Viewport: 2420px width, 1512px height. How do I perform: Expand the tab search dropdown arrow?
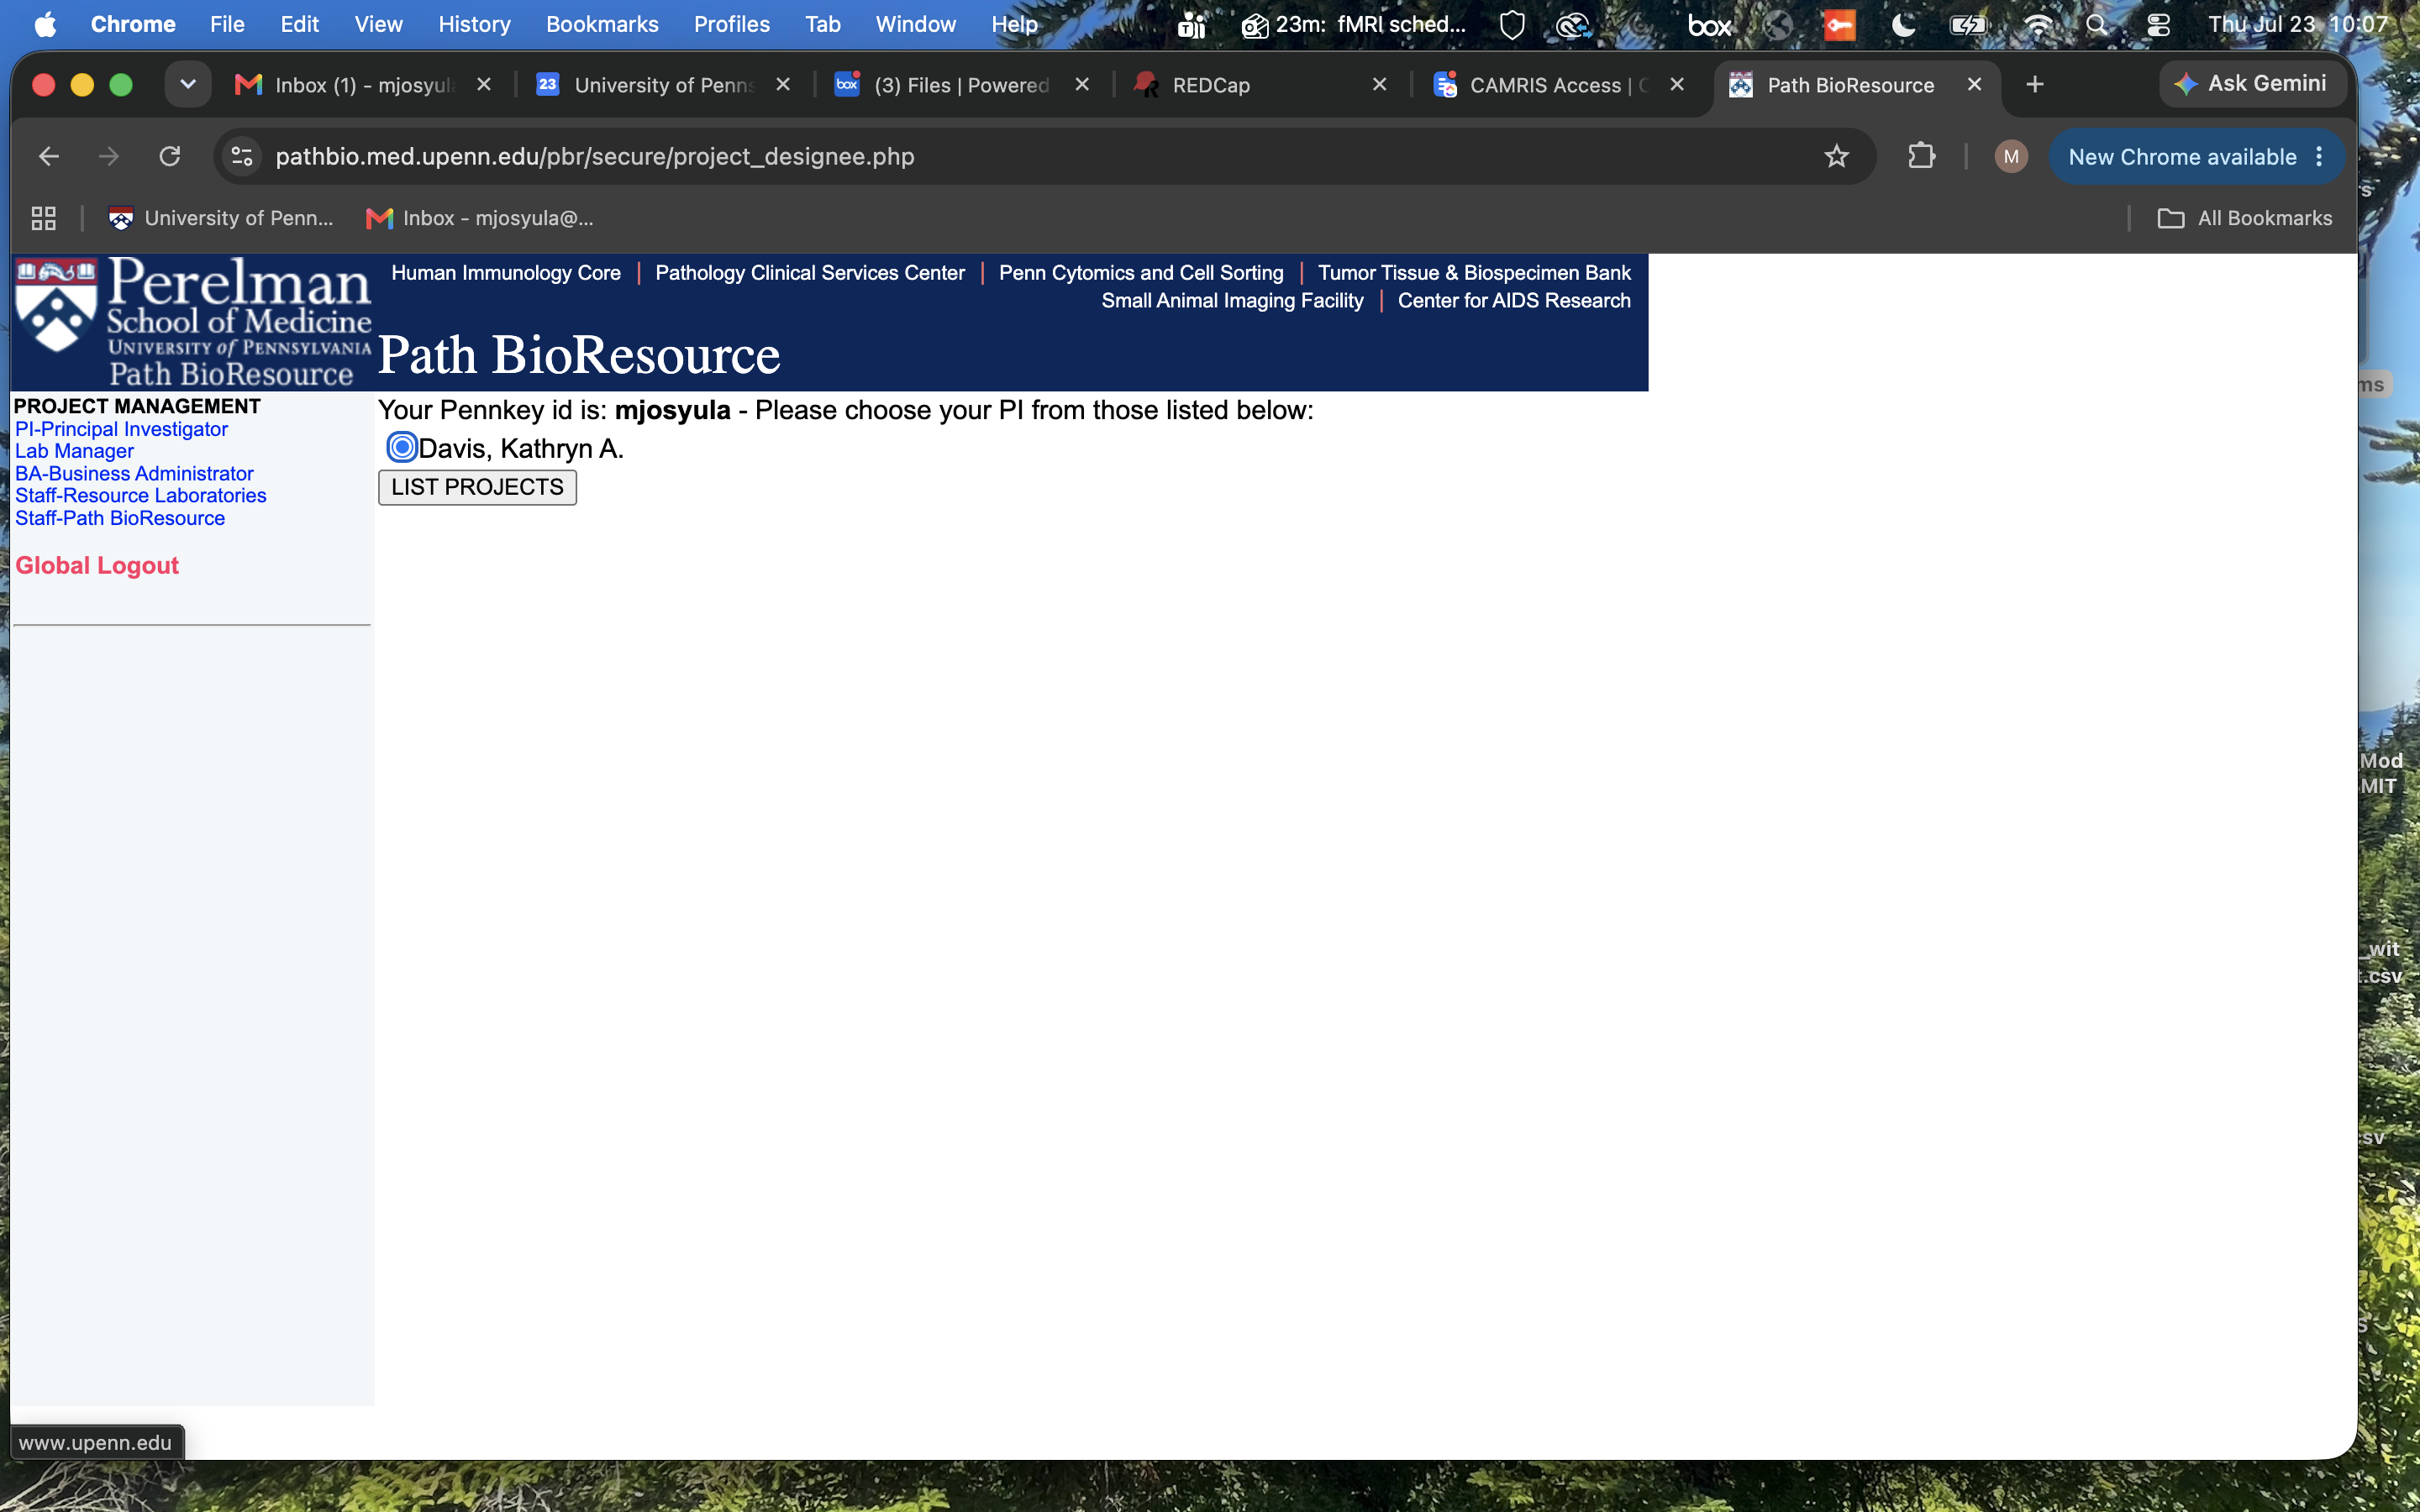coord(188,84)
